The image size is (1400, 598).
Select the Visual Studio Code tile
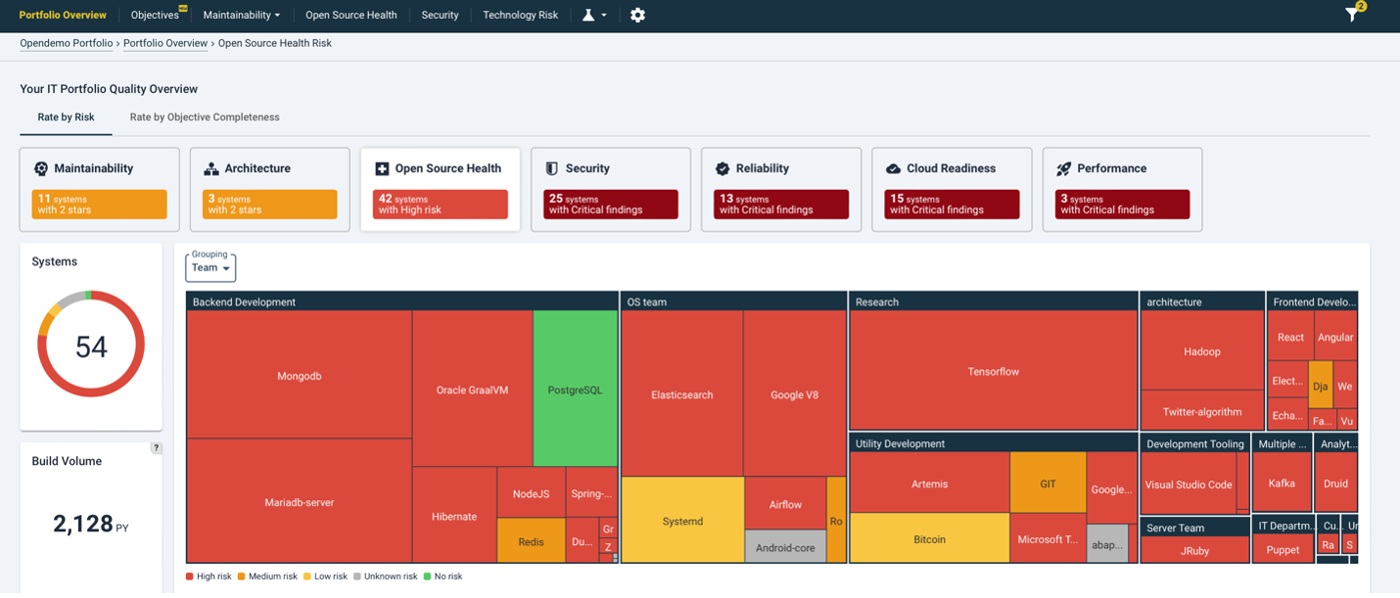pyautogui.click(x=1189, y=484)
